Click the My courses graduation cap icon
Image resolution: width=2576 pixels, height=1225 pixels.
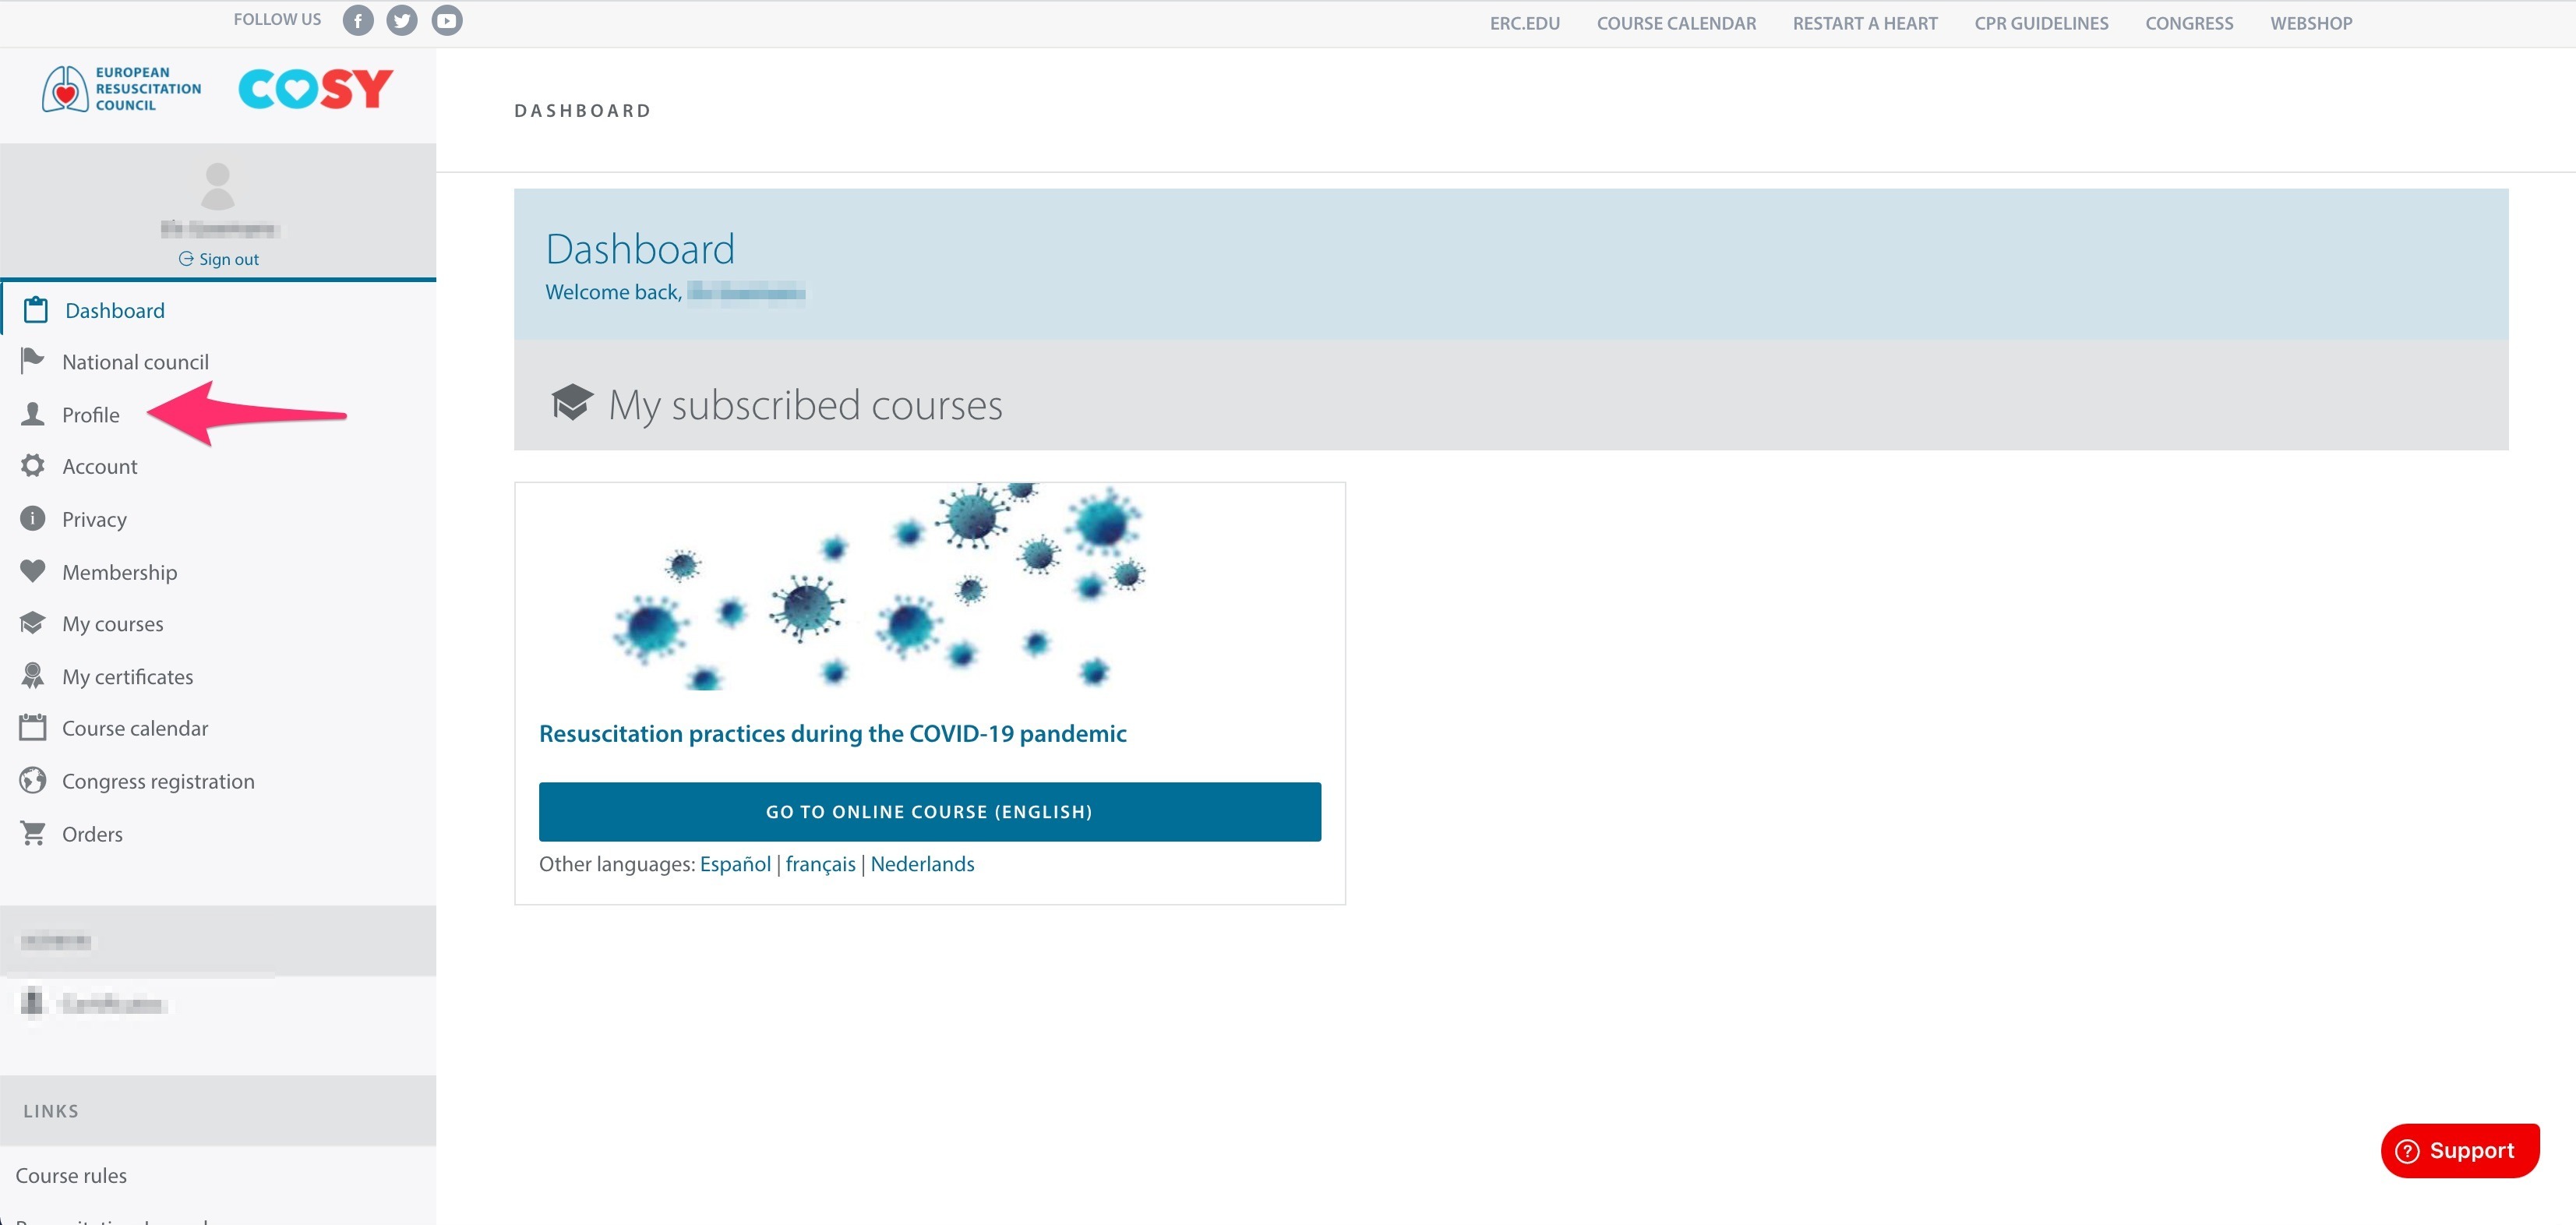click(33, 623)
